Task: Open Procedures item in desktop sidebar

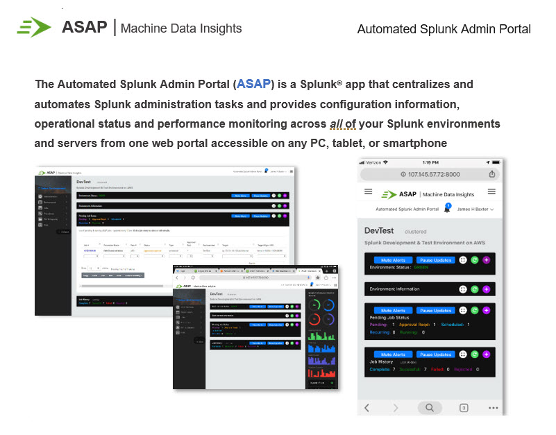Action: pyautogui.click(x=52, y=214)
